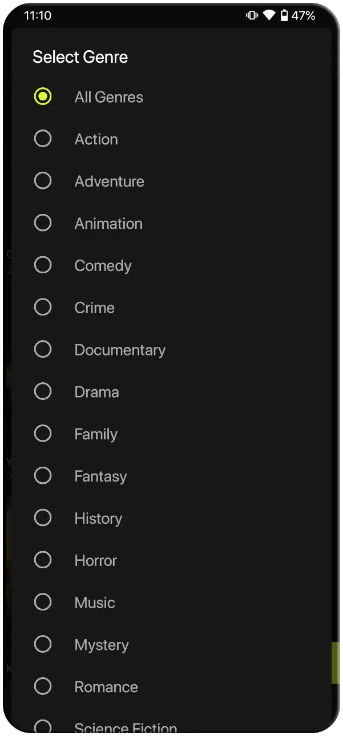Select the Family genre radio button

tap(43, 434)
